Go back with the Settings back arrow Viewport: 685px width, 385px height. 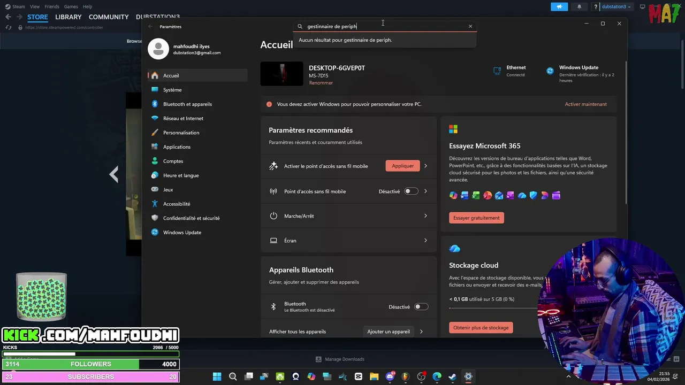[150, 26]
